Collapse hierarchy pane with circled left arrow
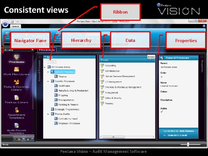This screenshot has height=156, width=208. tap(40, 57)
